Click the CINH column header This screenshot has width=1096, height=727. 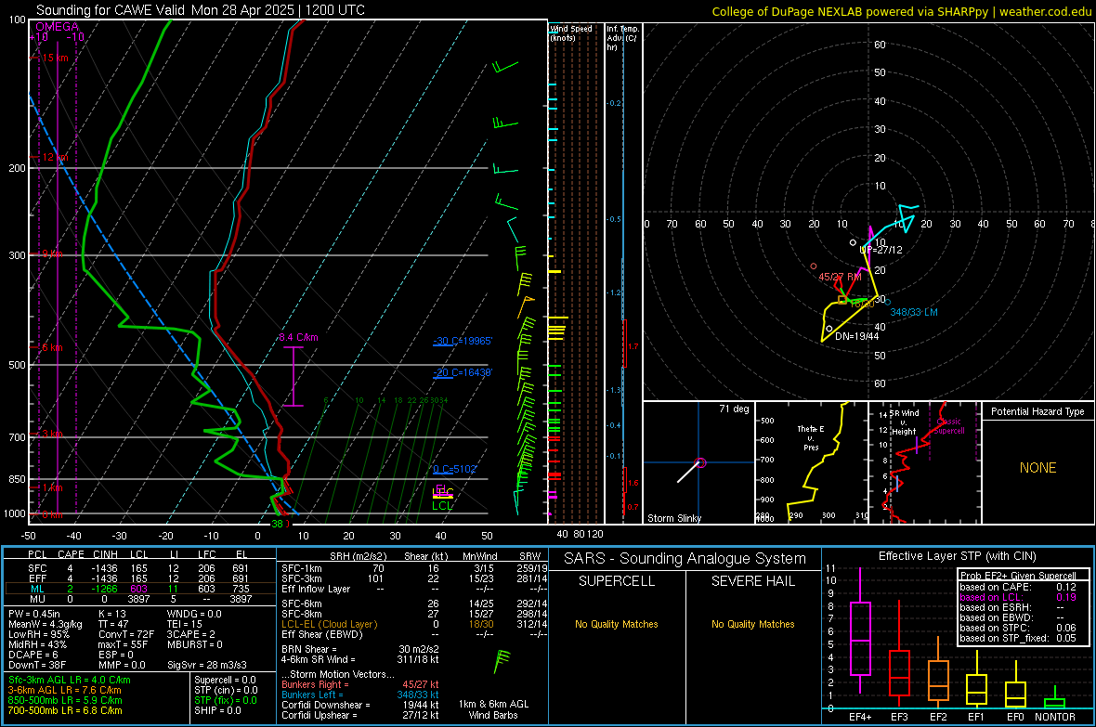(106, 554)
